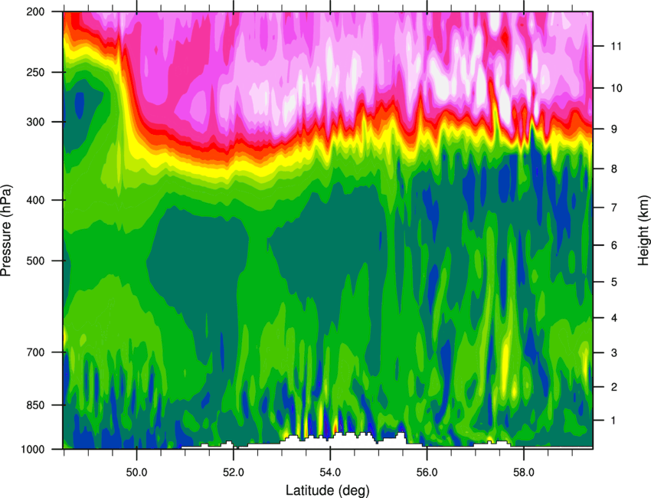Click the 11 km height label

click(616, 46)
